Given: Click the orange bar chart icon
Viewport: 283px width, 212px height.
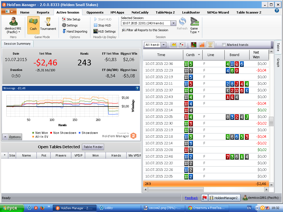Looking at the screenshot, I should coord(202,45).
